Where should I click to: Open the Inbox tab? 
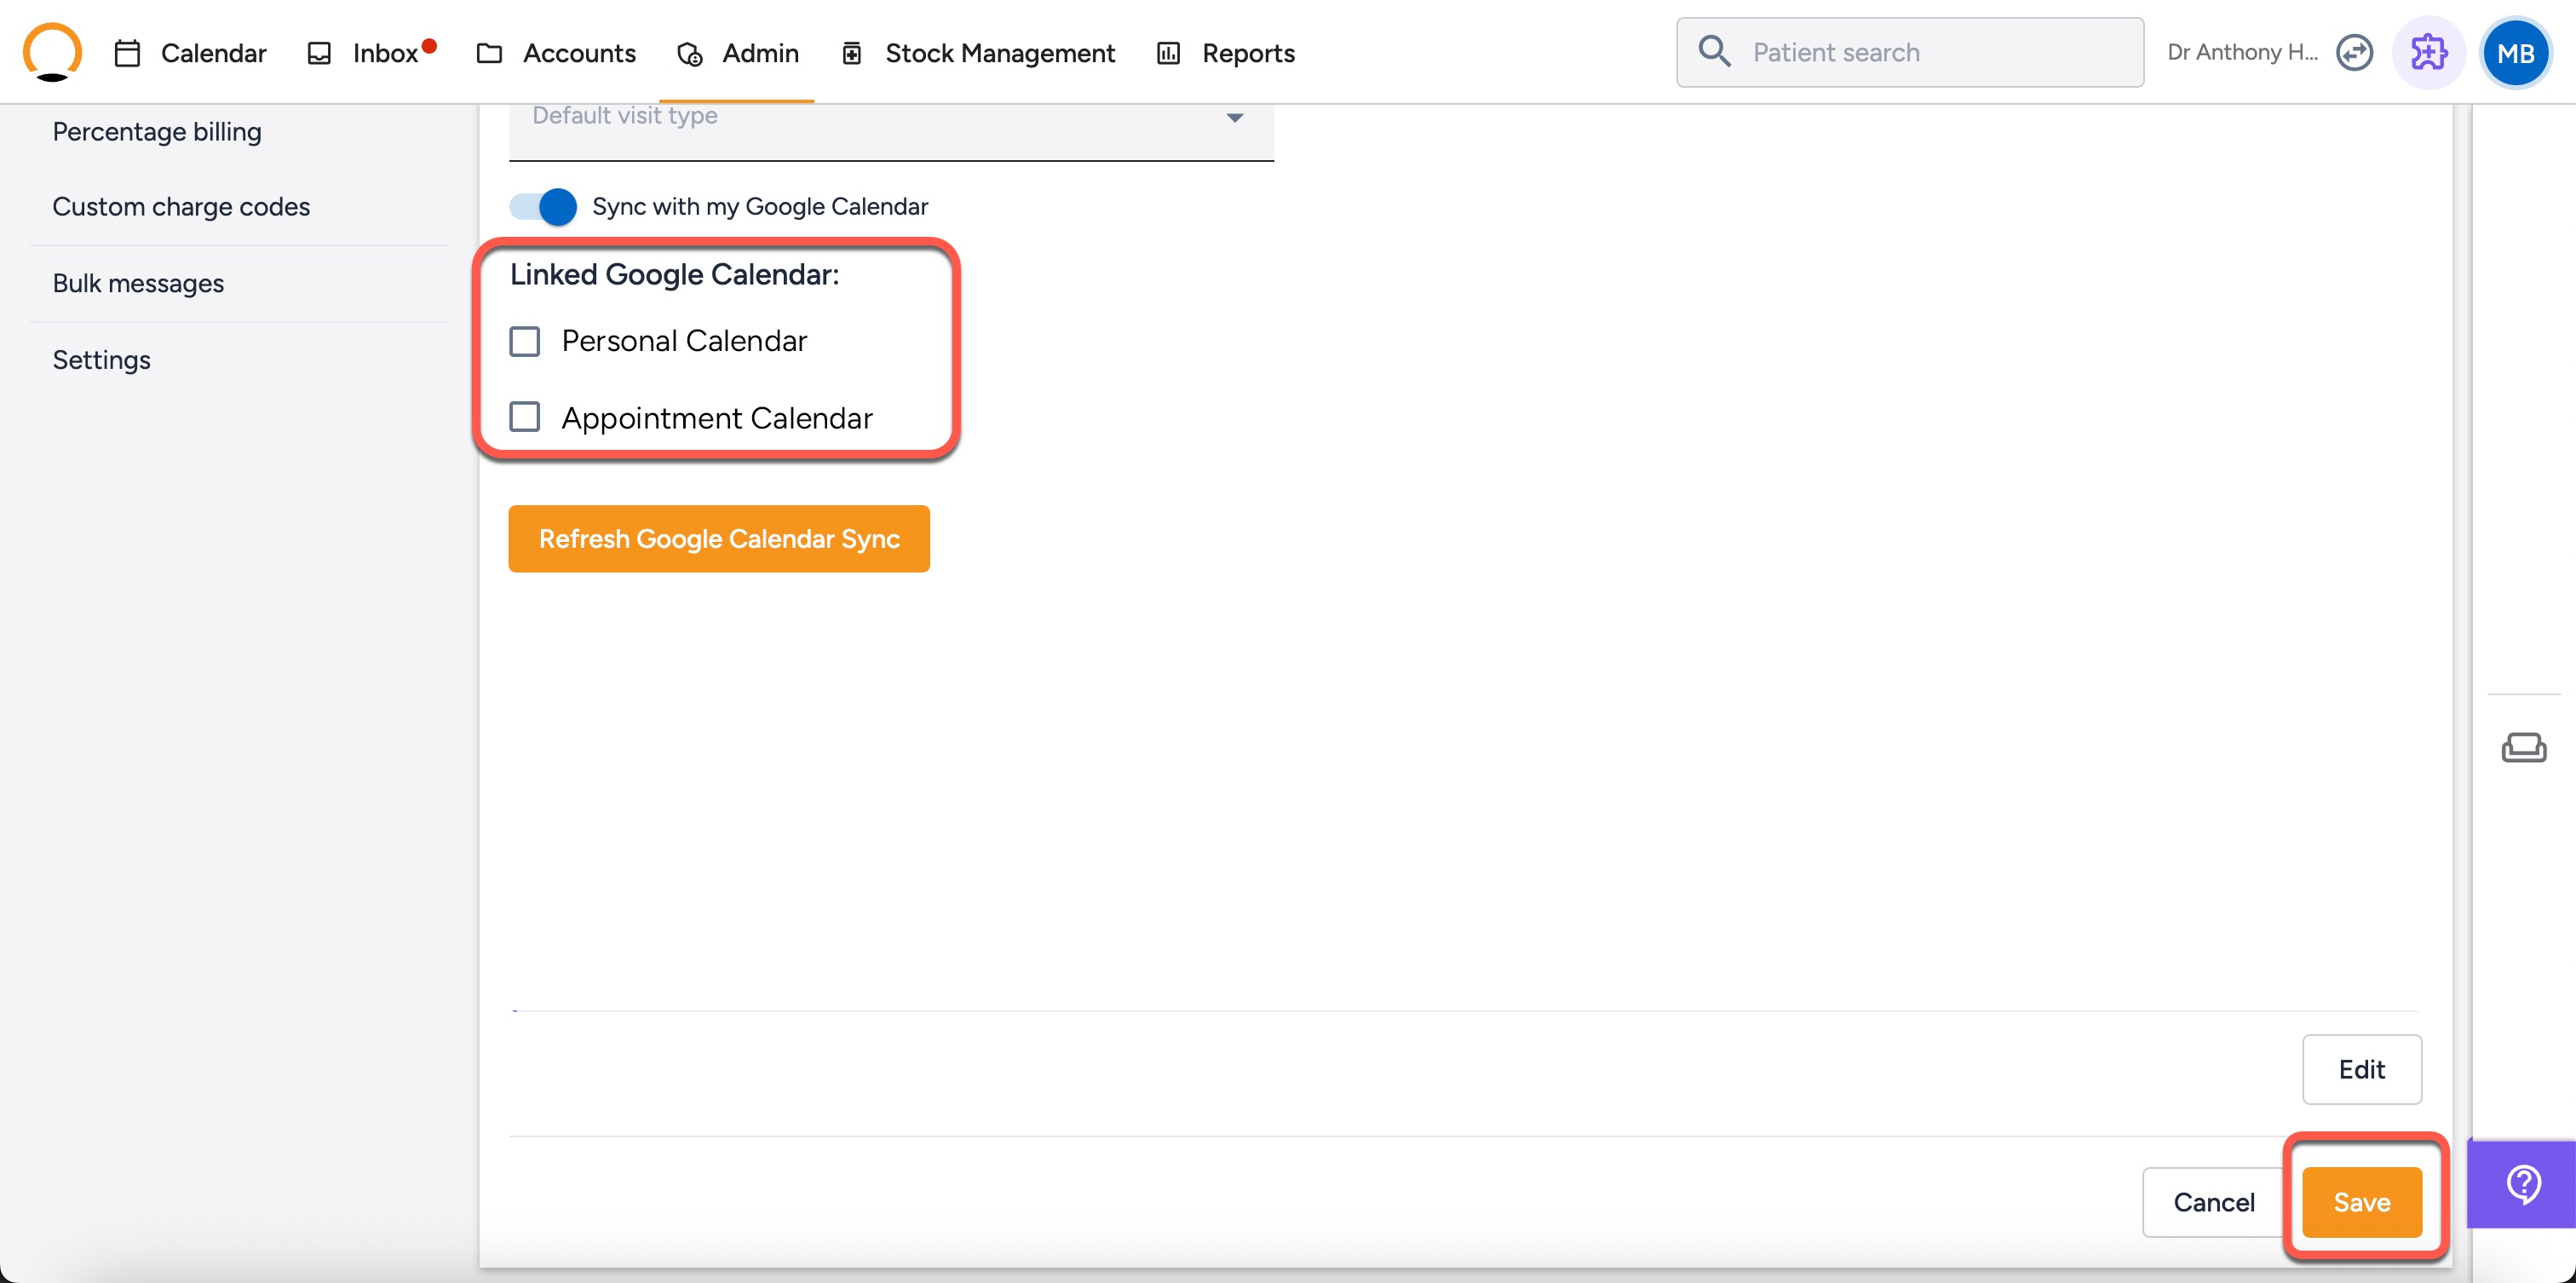[x=372, y=53]
